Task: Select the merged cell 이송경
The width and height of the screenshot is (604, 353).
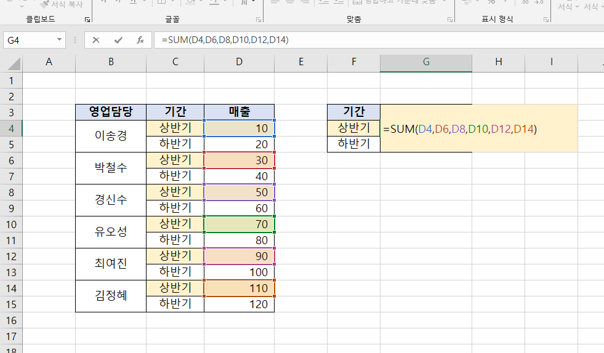Action: point(111,136)
